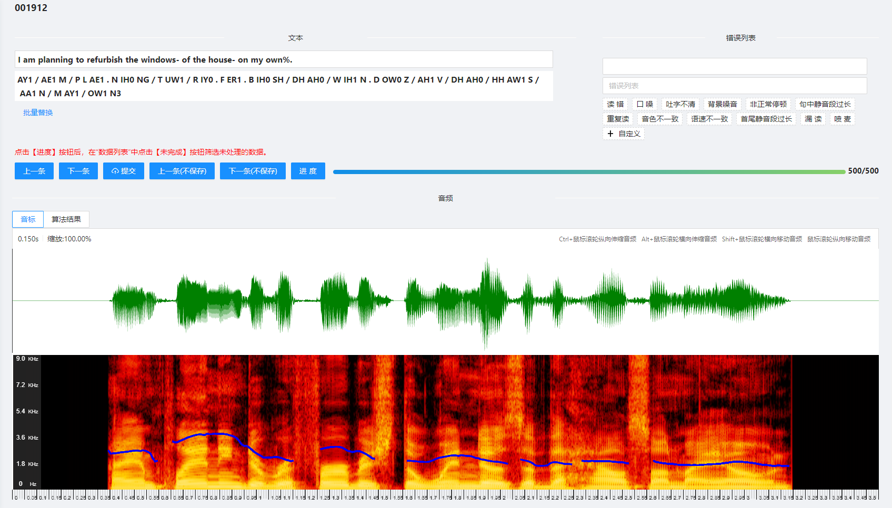The image size is (892, 508).
Task: Click the 上一条 previous item button
Action: (x=34, y=171)
